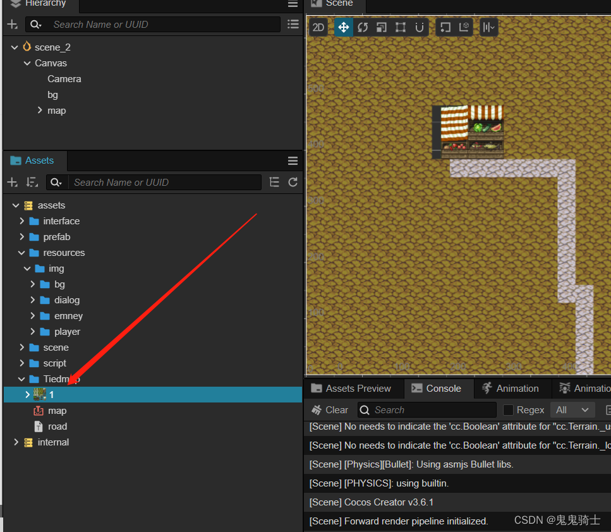
Task: Open the Assets Preview tab
Action: click(351, 389)
